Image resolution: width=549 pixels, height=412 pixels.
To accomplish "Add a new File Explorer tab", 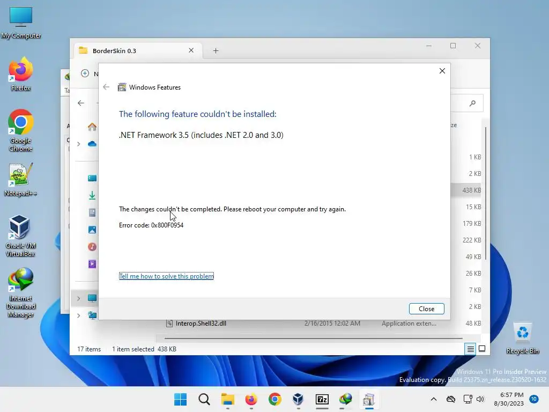I will click(x=216, y=51).
